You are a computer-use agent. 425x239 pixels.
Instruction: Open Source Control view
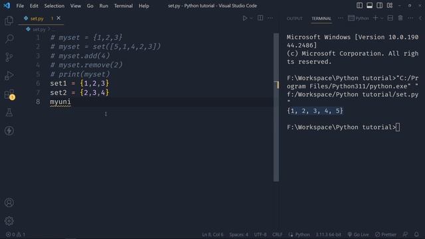point(9,57)
